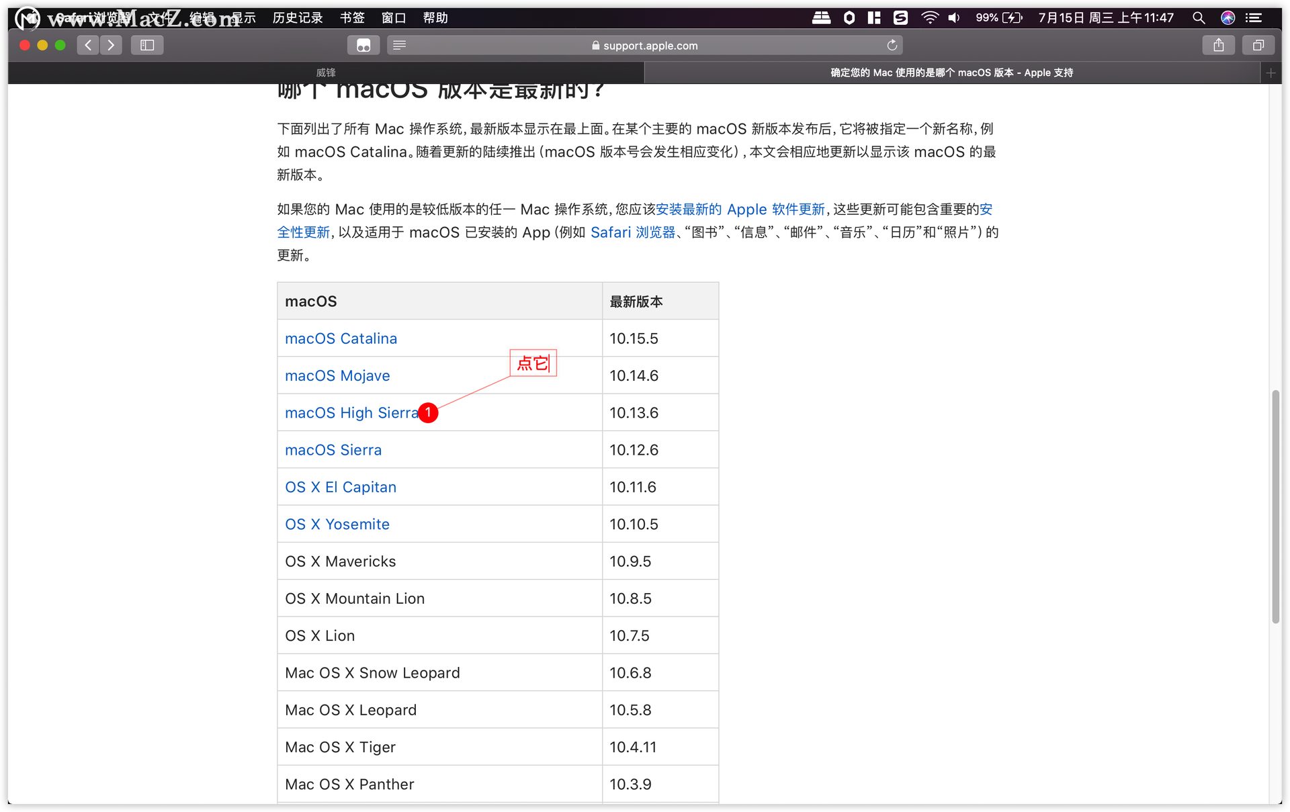Open Notification Center

pyautogui.click(x=1254, y=18)
